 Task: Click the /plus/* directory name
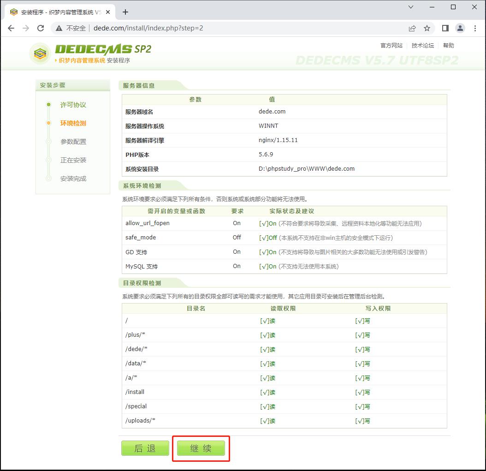pos(135,335)
